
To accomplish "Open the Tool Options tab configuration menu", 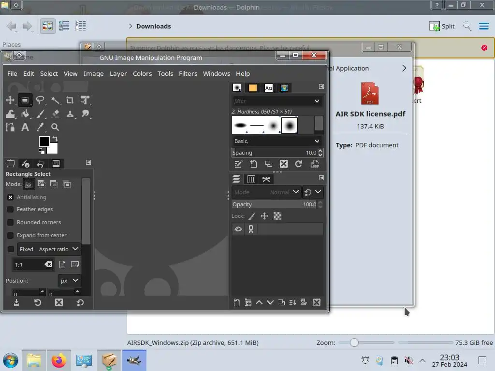I will tap(88, 162).
